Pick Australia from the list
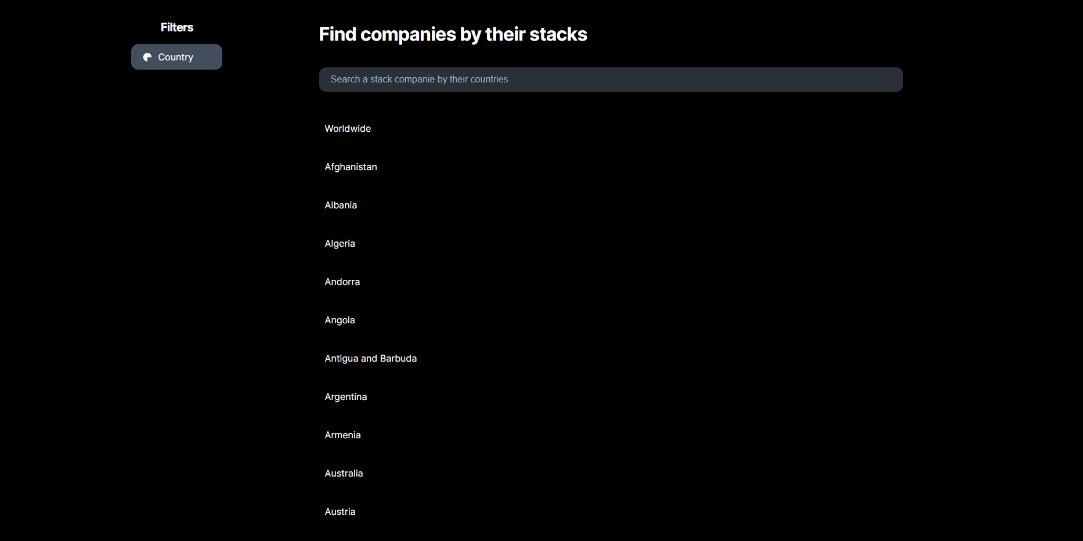 pos(344,474)
